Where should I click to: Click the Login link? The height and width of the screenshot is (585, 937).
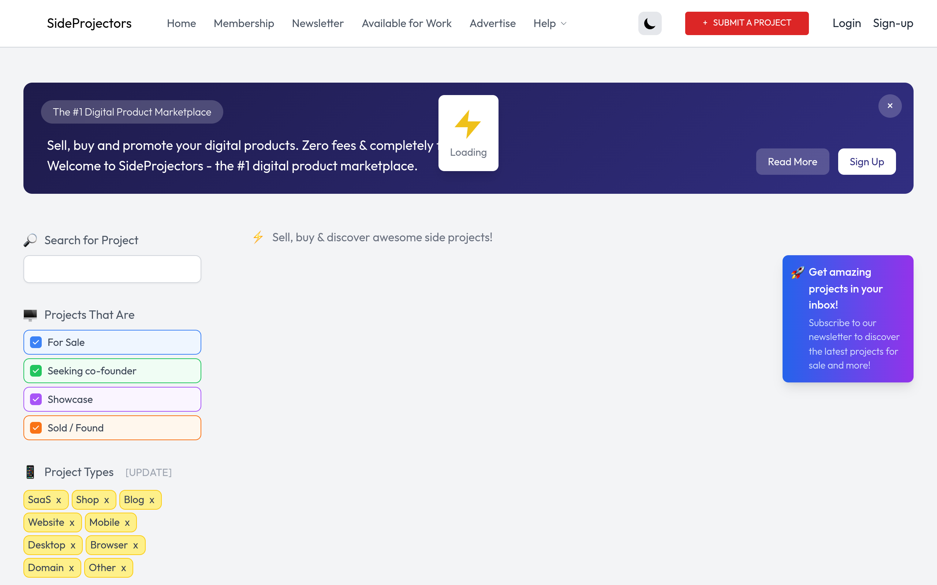(x=847, y=24)
